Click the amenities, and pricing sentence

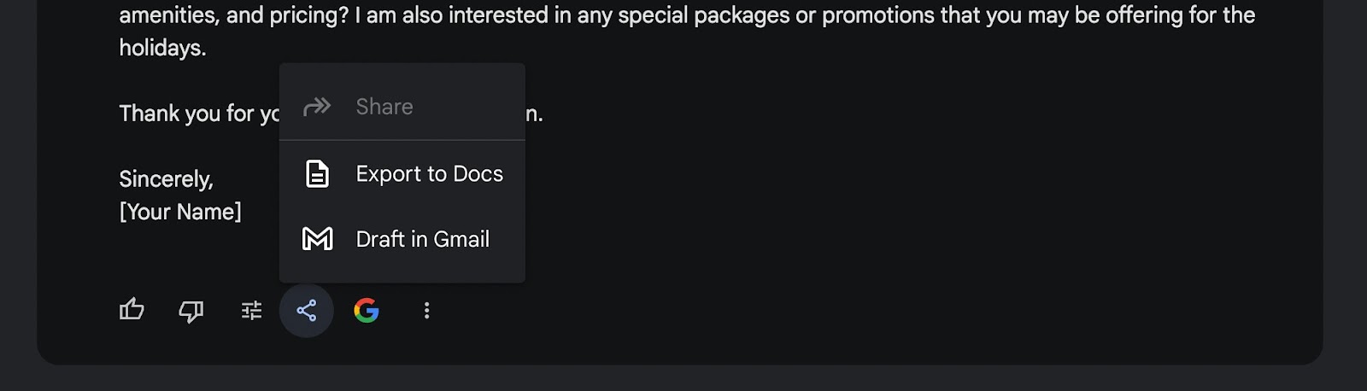(x=234, y=15)
